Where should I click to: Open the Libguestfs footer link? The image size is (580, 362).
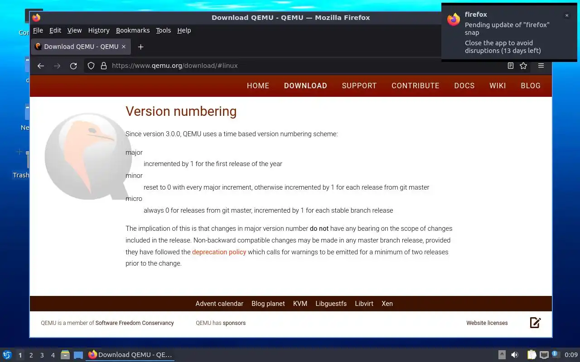[x=331, y=304]
